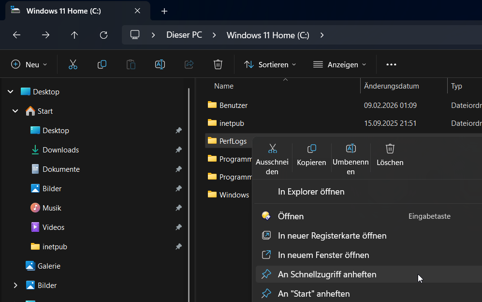Go forward with the right arrow
Viewport: 482px width, 302px height.
[x=45, y=35]
